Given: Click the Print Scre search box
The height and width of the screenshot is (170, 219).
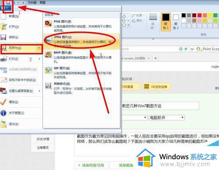Looking at the screenshot, I should pos(208,49).
